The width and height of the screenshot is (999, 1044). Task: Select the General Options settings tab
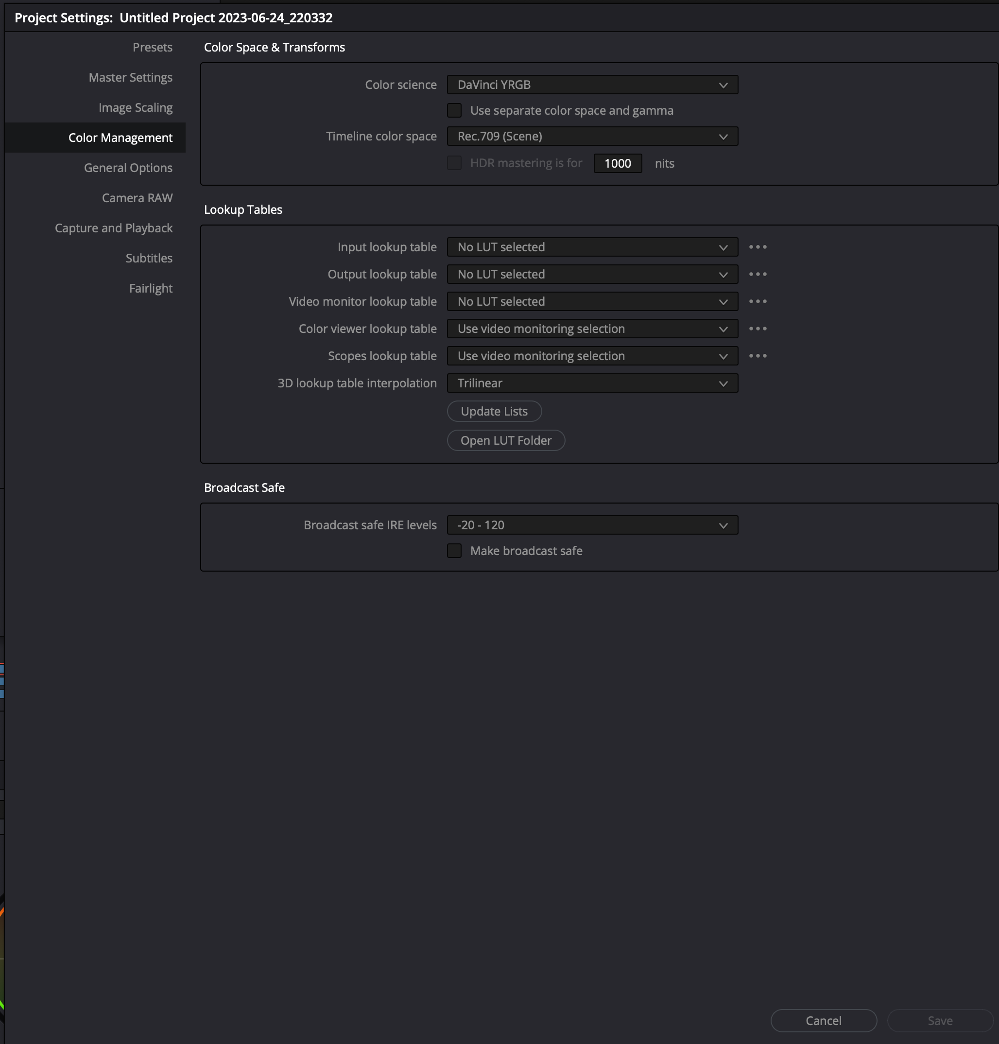click(127, 168)
